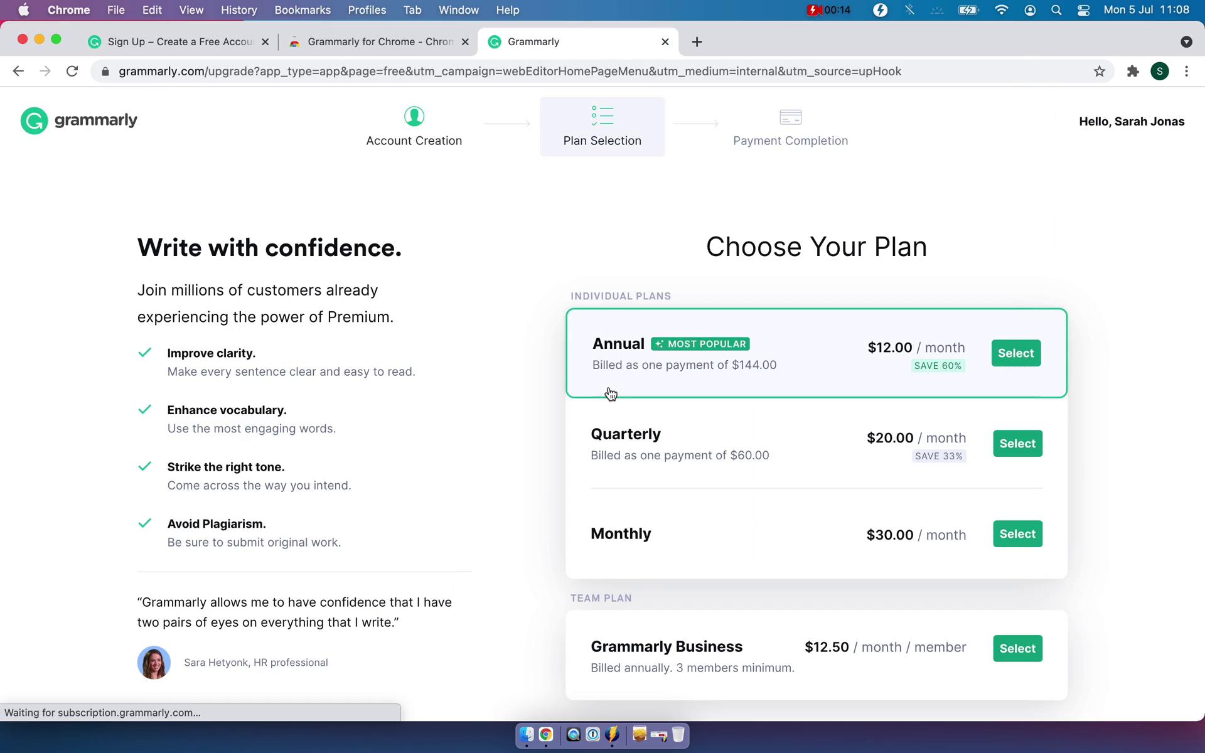Click the Grammarly logo icon
Viewport: 1205px width, 753px height.
(34, 120)
